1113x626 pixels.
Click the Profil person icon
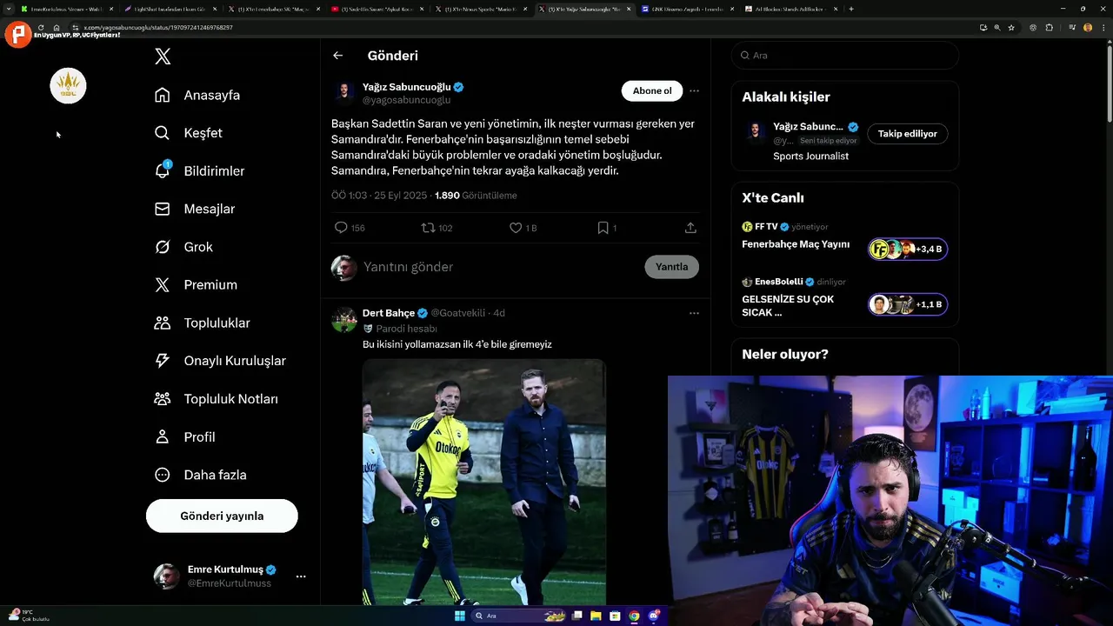point(163,436)
